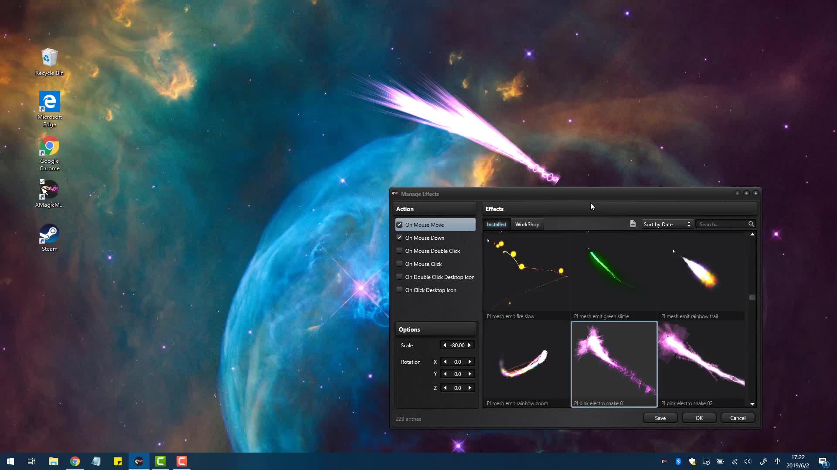The height and width of the screenshot is (470, 837).
Task: Enable On Mouse Double Click action
Action: 399,251
